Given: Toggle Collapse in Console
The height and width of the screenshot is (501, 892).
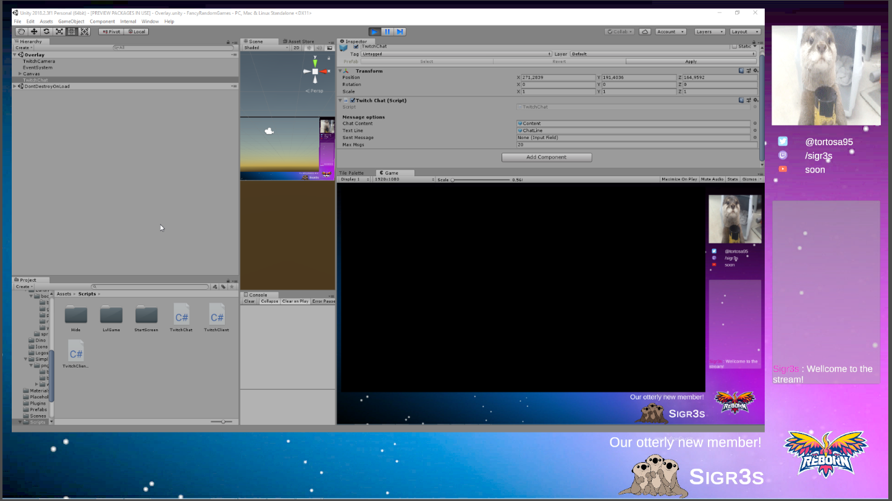Looking at the screenshot, I should 269,301.
